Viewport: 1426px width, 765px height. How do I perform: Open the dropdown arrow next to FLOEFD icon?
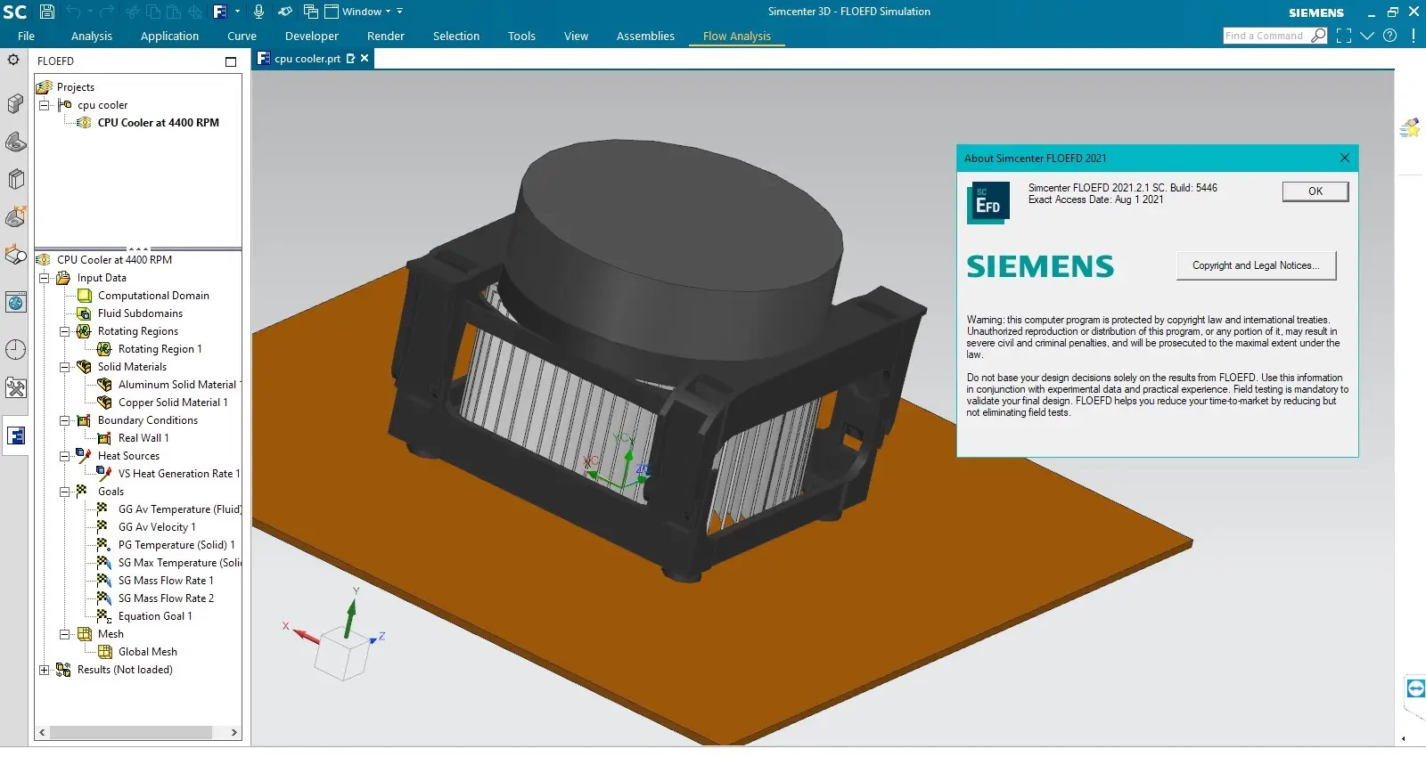(x=237, y=12)
